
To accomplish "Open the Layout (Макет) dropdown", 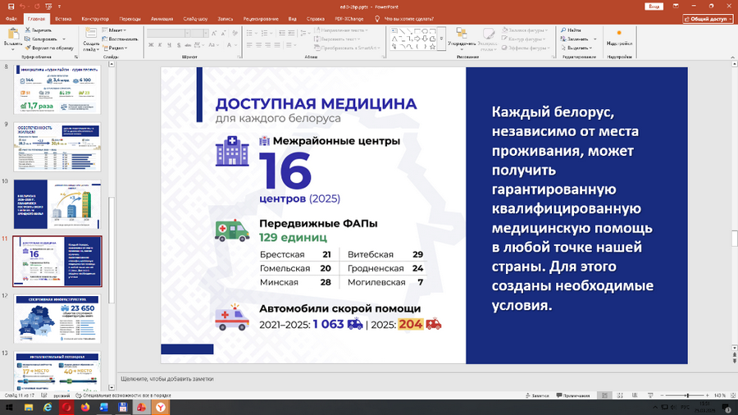I will 116,30.
